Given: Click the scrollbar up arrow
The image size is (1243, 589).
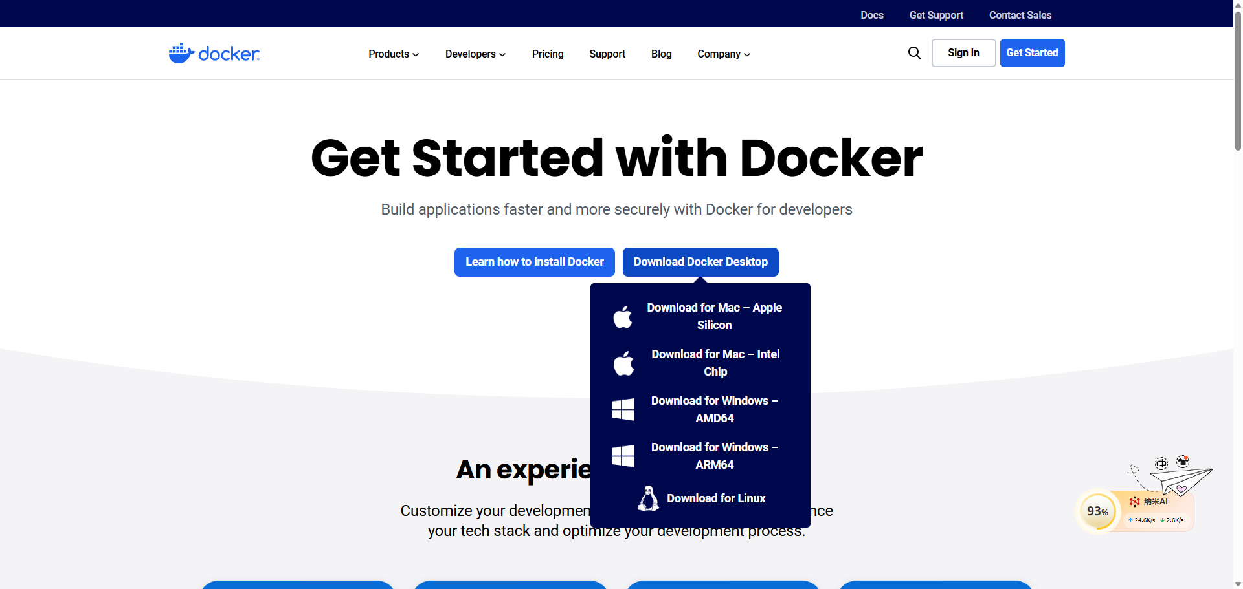Looking at the screenshot, I should (1238, 5).
